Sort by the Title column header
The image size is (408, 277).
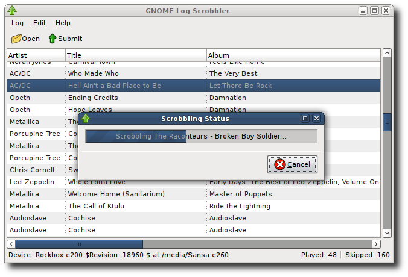click(136, 55)
